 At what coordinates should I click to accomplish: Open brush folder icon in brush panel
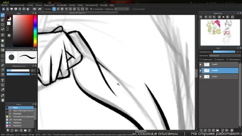pyautogui.click(x=25, y=130)
